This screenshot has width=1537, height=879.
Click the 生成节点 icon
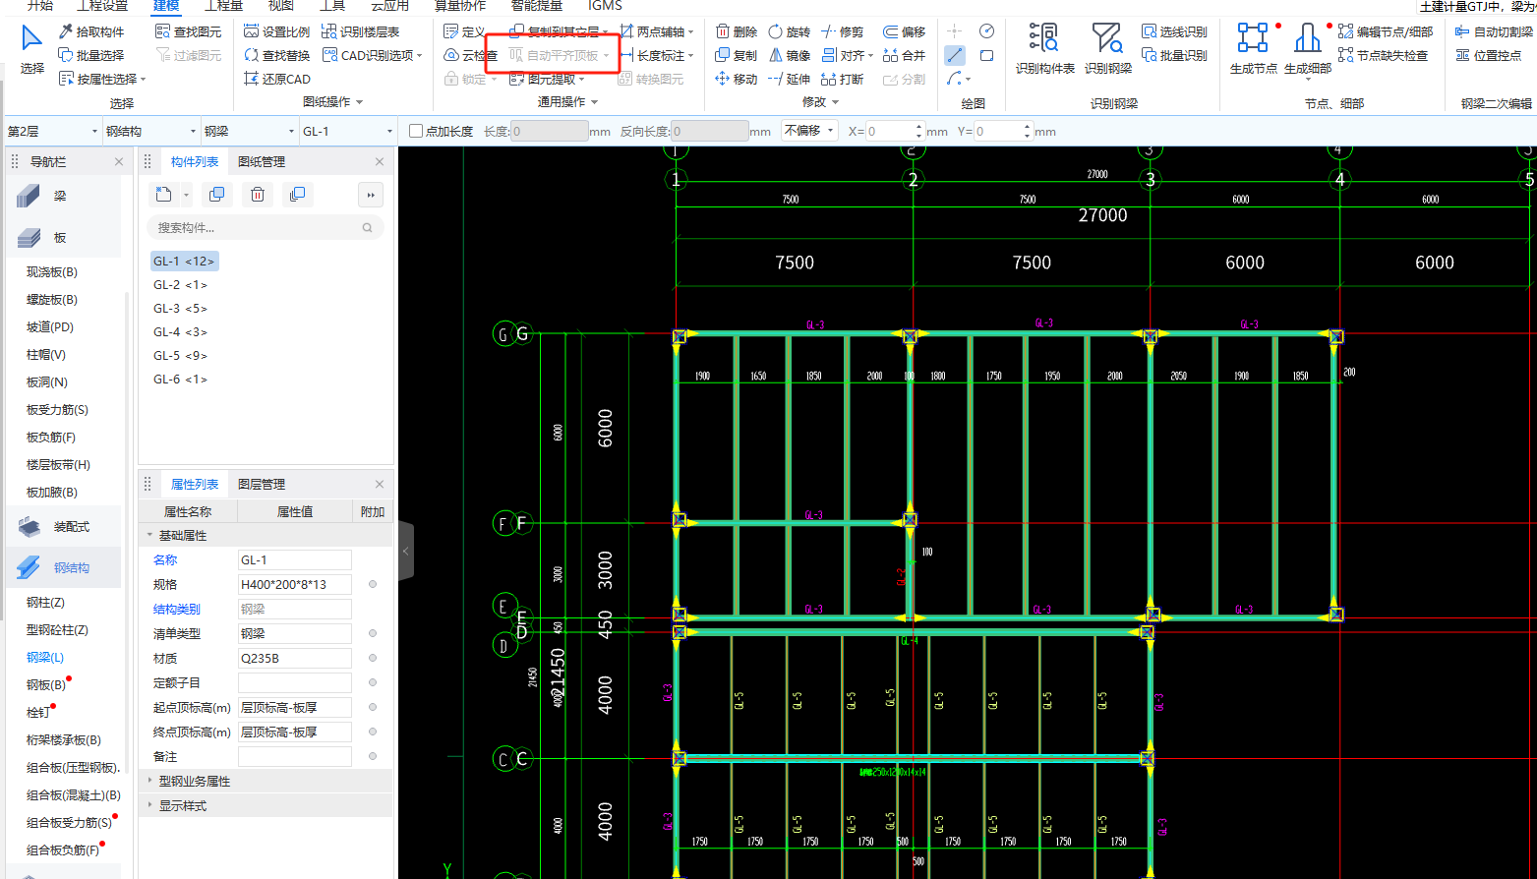pos(1253,39)
